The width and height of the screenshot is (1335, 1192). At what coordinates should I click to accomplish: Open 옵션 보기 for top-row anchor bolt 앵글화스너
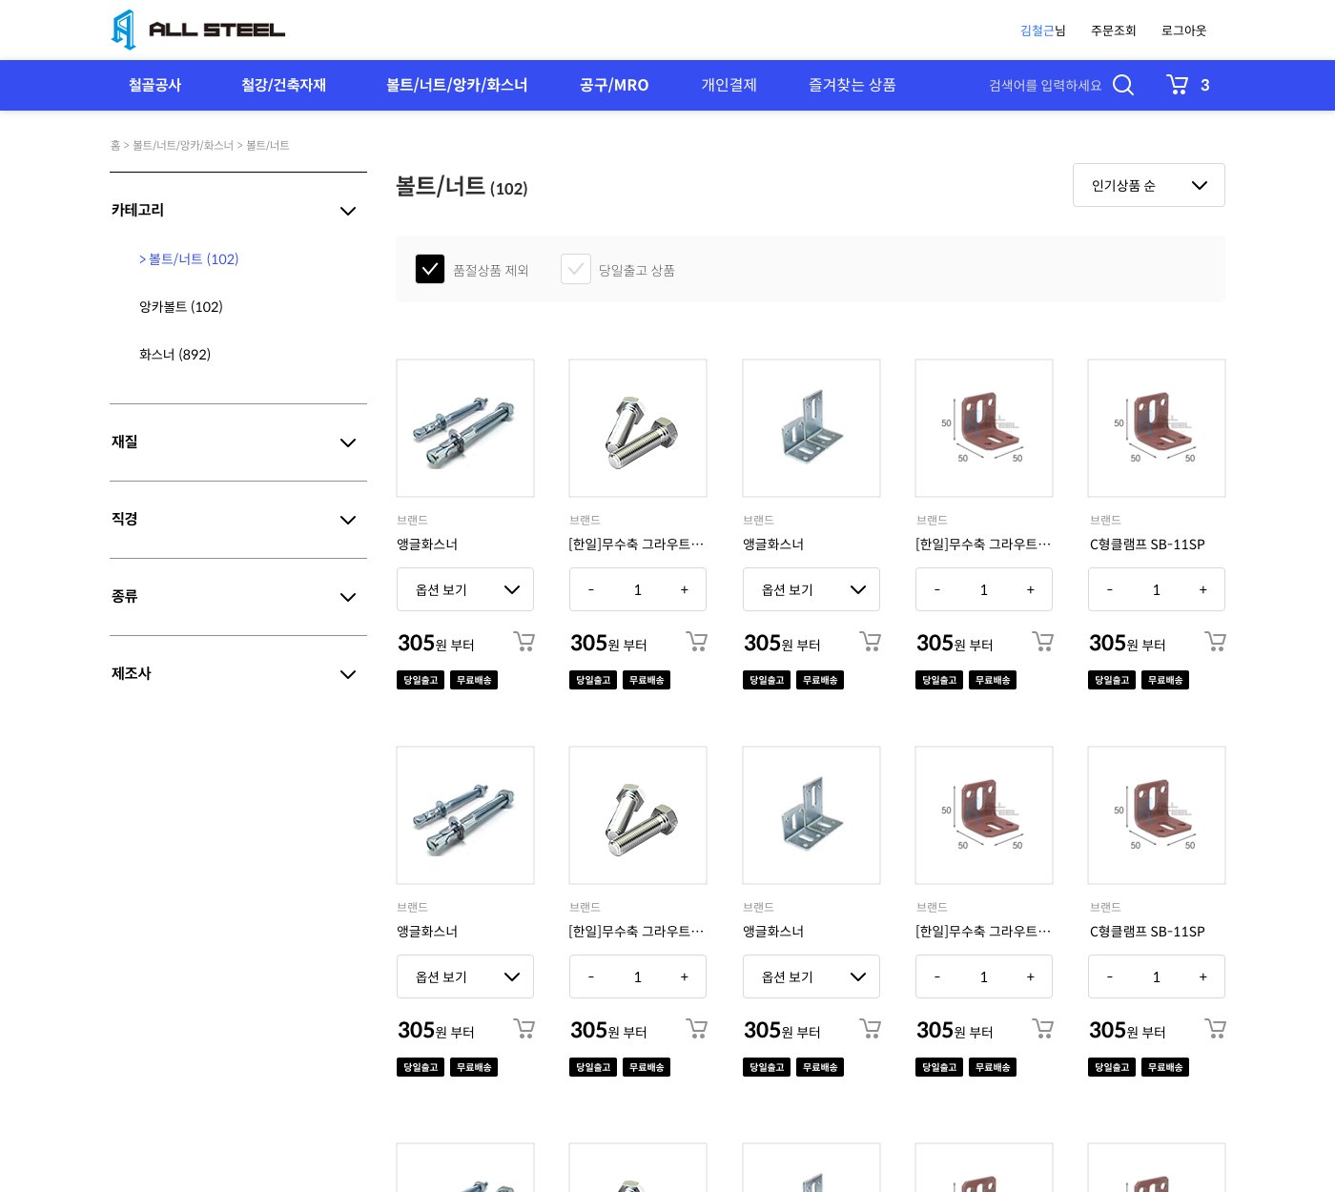[465, 589]
